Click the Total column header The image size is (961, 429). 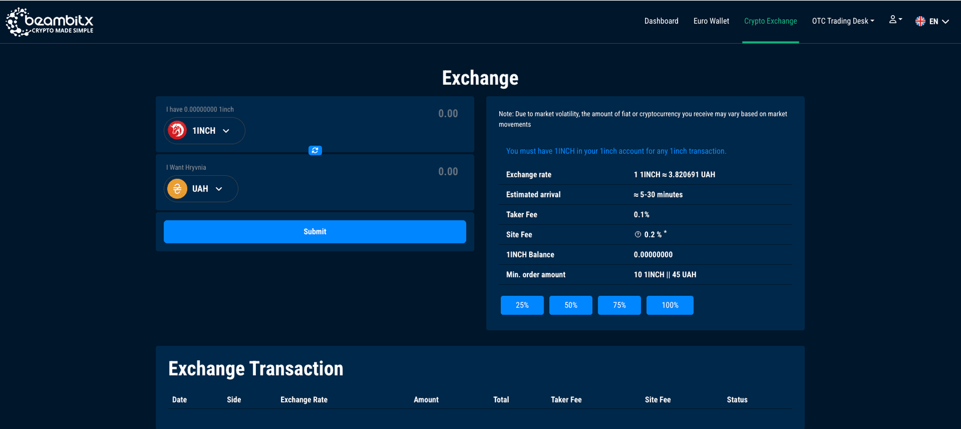pos(501,400)
